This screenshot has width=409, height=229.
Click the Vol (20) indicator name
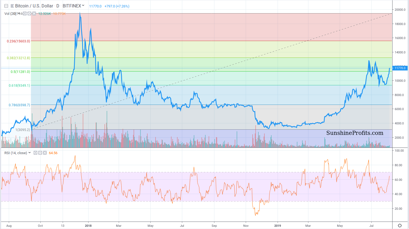(10, 13)
